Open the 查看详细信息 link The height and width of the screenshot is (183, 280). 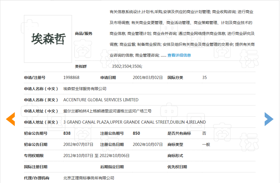tap(179, 55)
